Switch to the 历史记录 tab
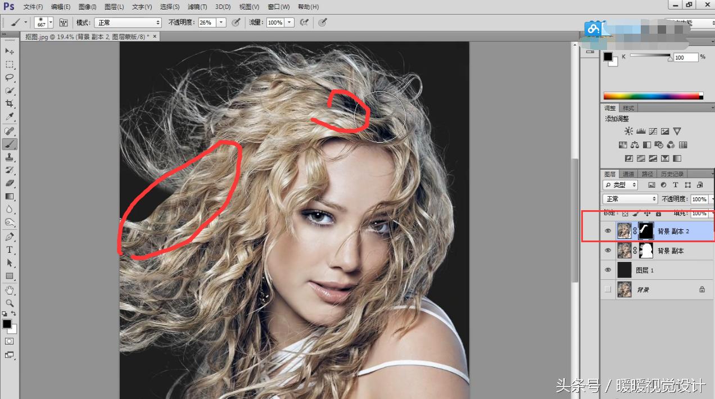Screen dimensions: 715x399 tap(672, 174)
